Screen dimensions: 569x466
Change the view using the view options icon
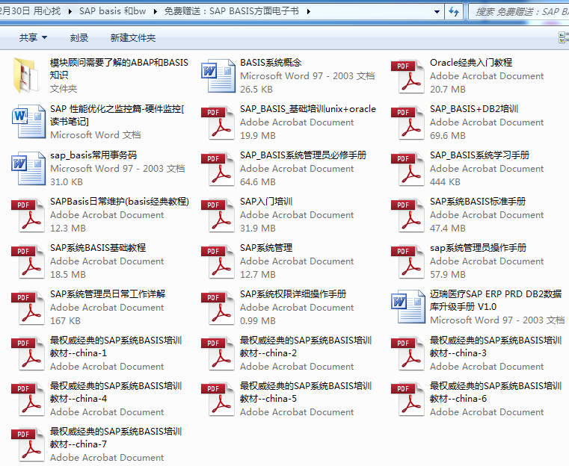pyautogui.click(x=564, y=37)
